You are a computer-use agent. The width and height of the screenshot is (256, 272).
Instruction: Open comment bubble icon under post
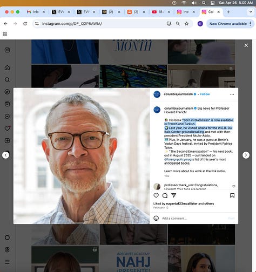pos(165,195)
